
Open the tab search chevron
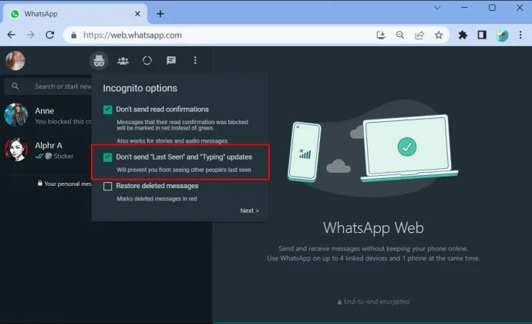(x=437, y=8)
